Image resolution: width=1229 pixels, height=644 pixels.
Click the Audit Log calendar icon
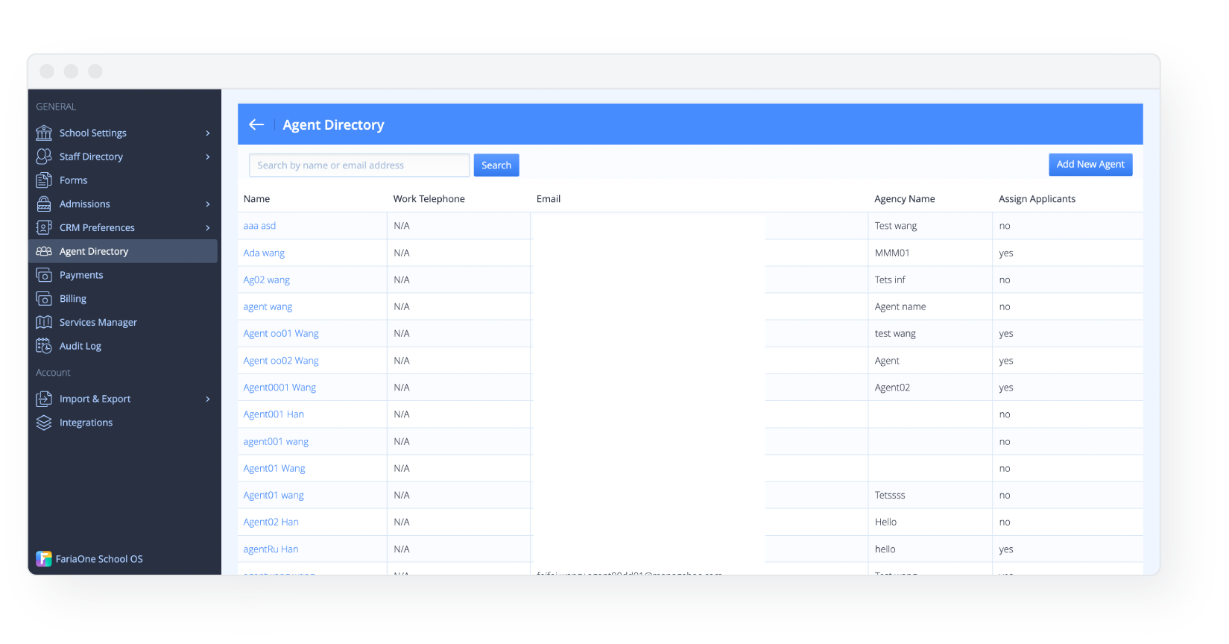44,346
